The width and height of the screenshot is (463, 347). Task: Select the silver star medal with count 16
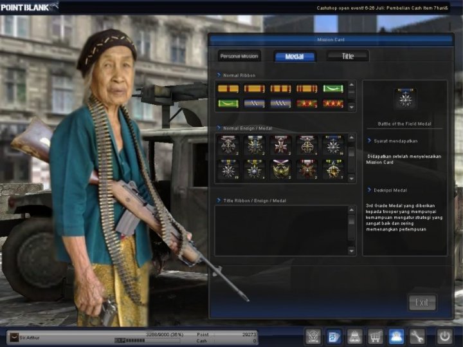(333, 145)
